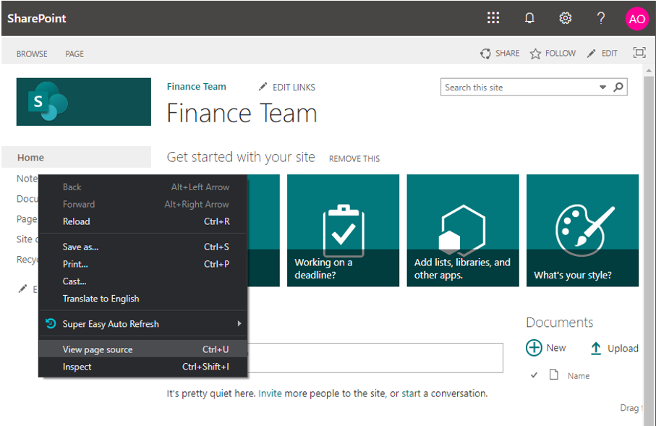Click the document type column icon
The image size is (656, 426).
553,374
